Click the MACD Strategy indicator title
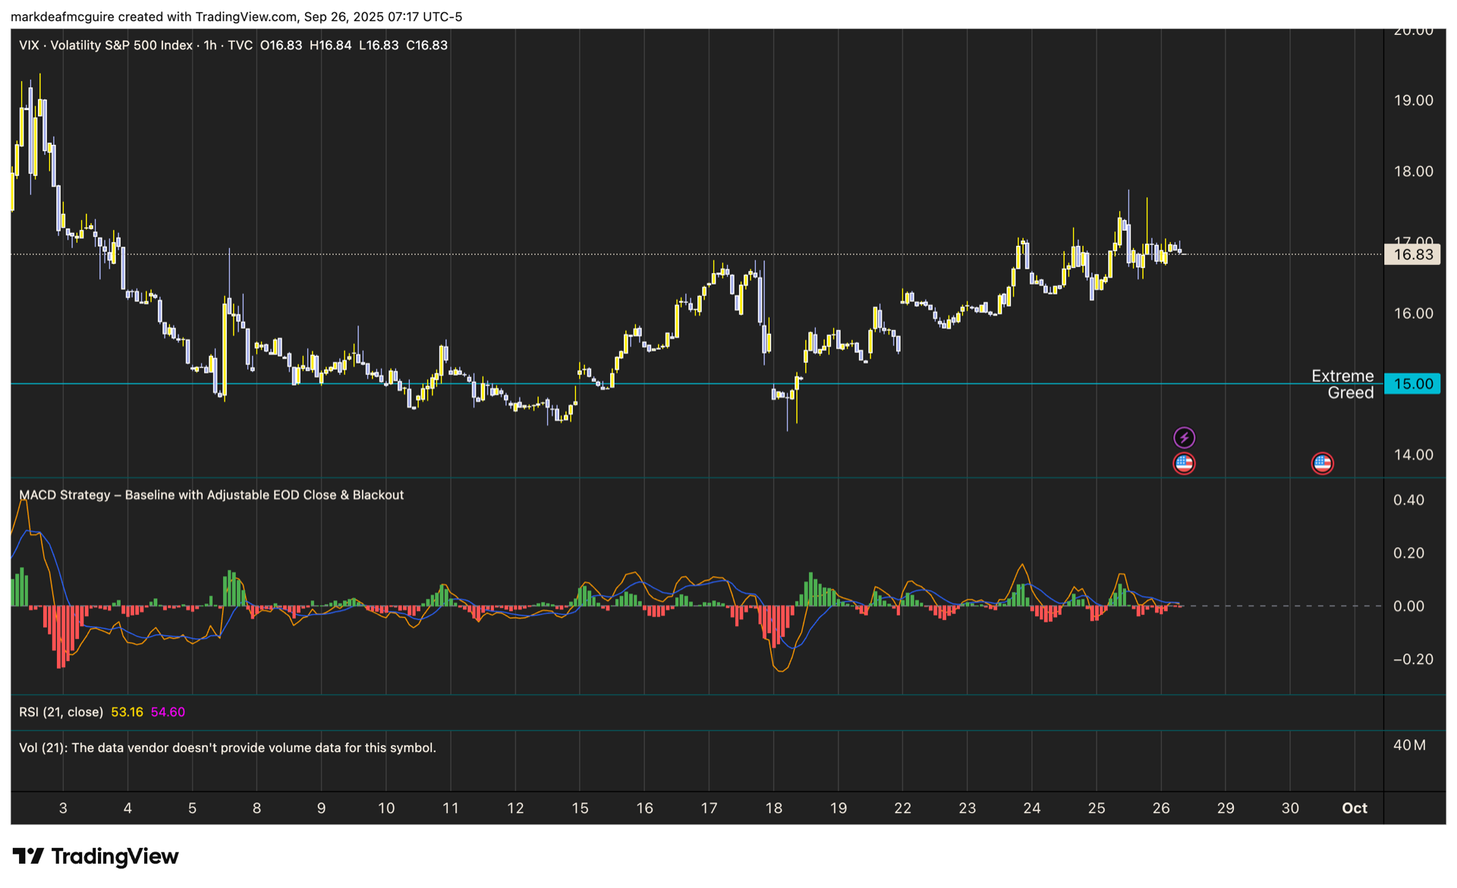Screen dimensions: 1457x888 point(211,495)
